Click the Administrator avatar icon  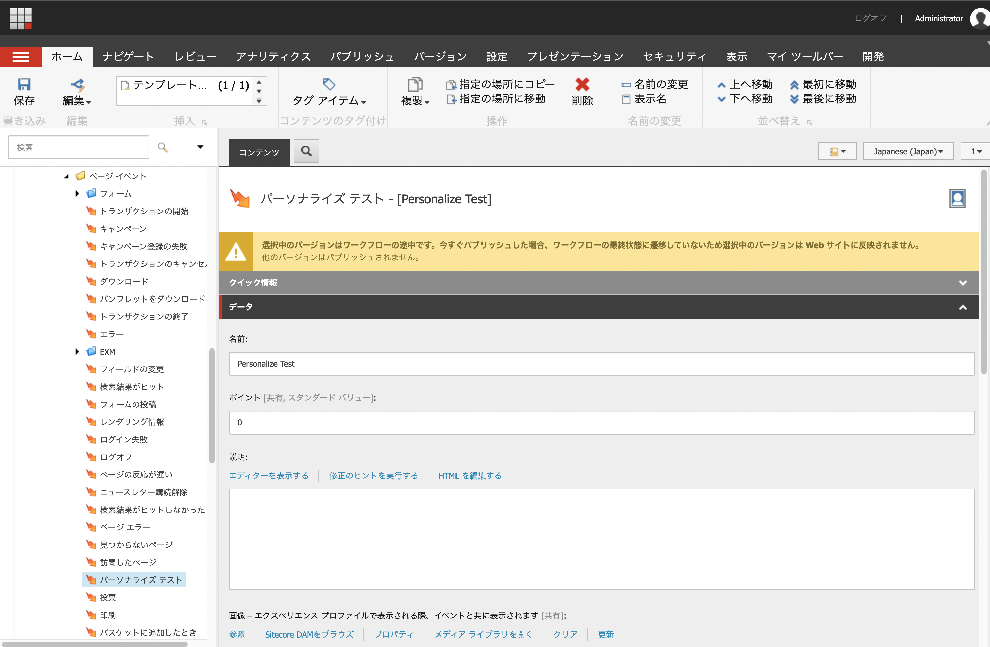(980, 18)
